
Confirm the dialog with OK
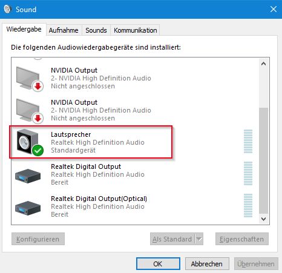coord(158,264)
